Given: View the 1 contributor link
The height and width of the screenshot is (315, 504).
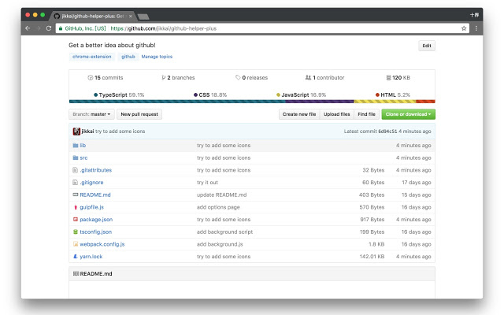Looking at the screenshot, I should (x=324, y=77).
